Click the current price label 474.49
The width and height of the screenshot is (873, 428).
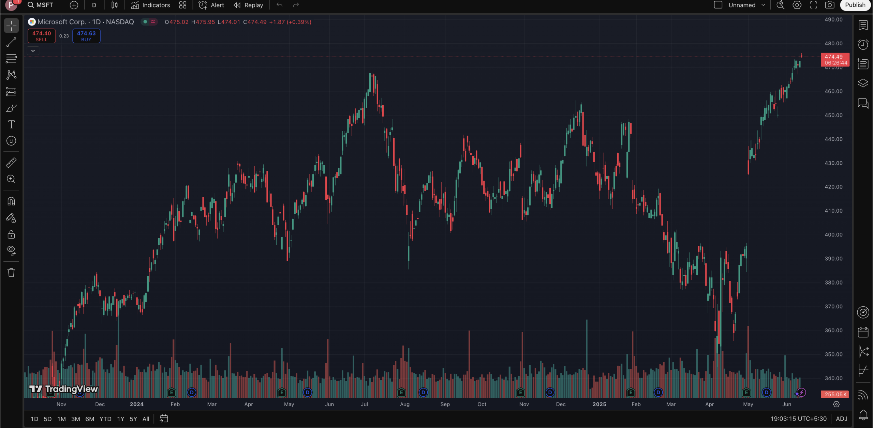835,60
